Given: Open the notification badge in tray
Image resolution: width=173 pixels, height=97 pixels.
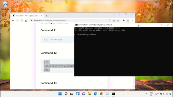Looking at the screenshot, I should (171, 94).
